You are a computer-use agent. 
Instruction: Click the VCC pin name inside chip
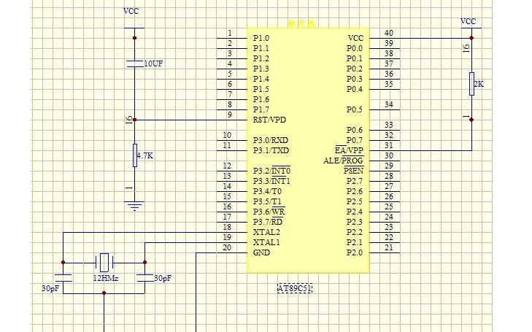355,38
